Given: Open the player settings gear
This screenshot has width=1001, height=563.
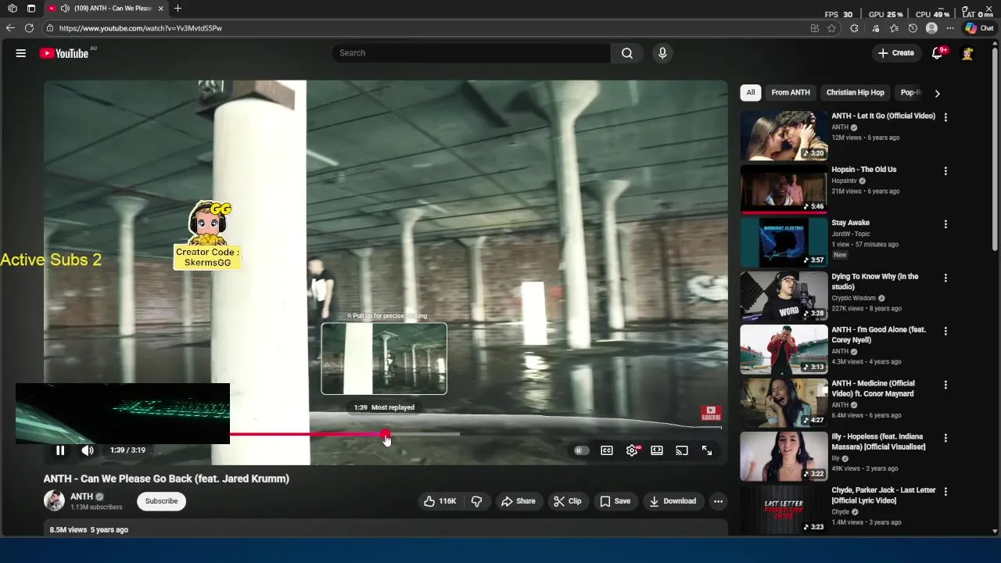Looking at the screenshot, I should coord(632,450).
